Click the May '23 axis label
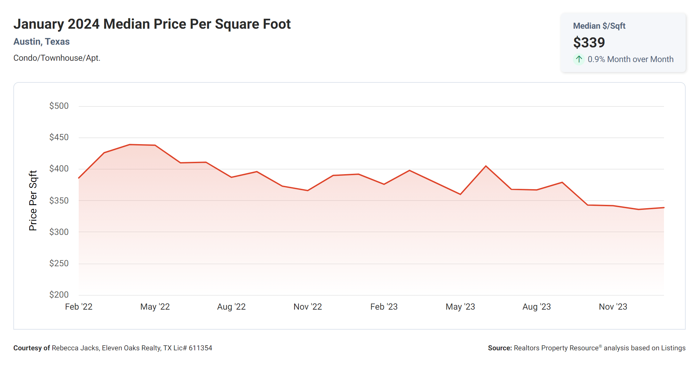The image size is (699, 367). (x=460, y=307)
